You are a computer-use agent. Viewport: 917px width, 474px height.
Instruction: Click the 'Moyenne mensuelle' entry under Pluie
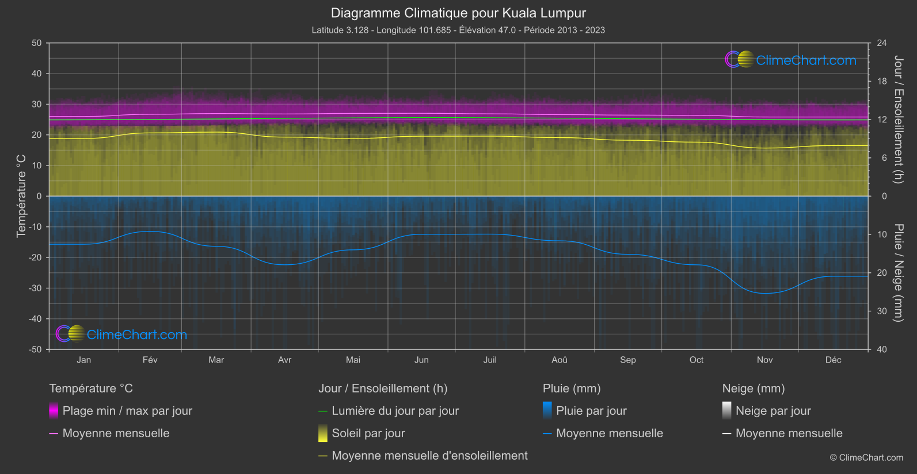tap(603, 433)
